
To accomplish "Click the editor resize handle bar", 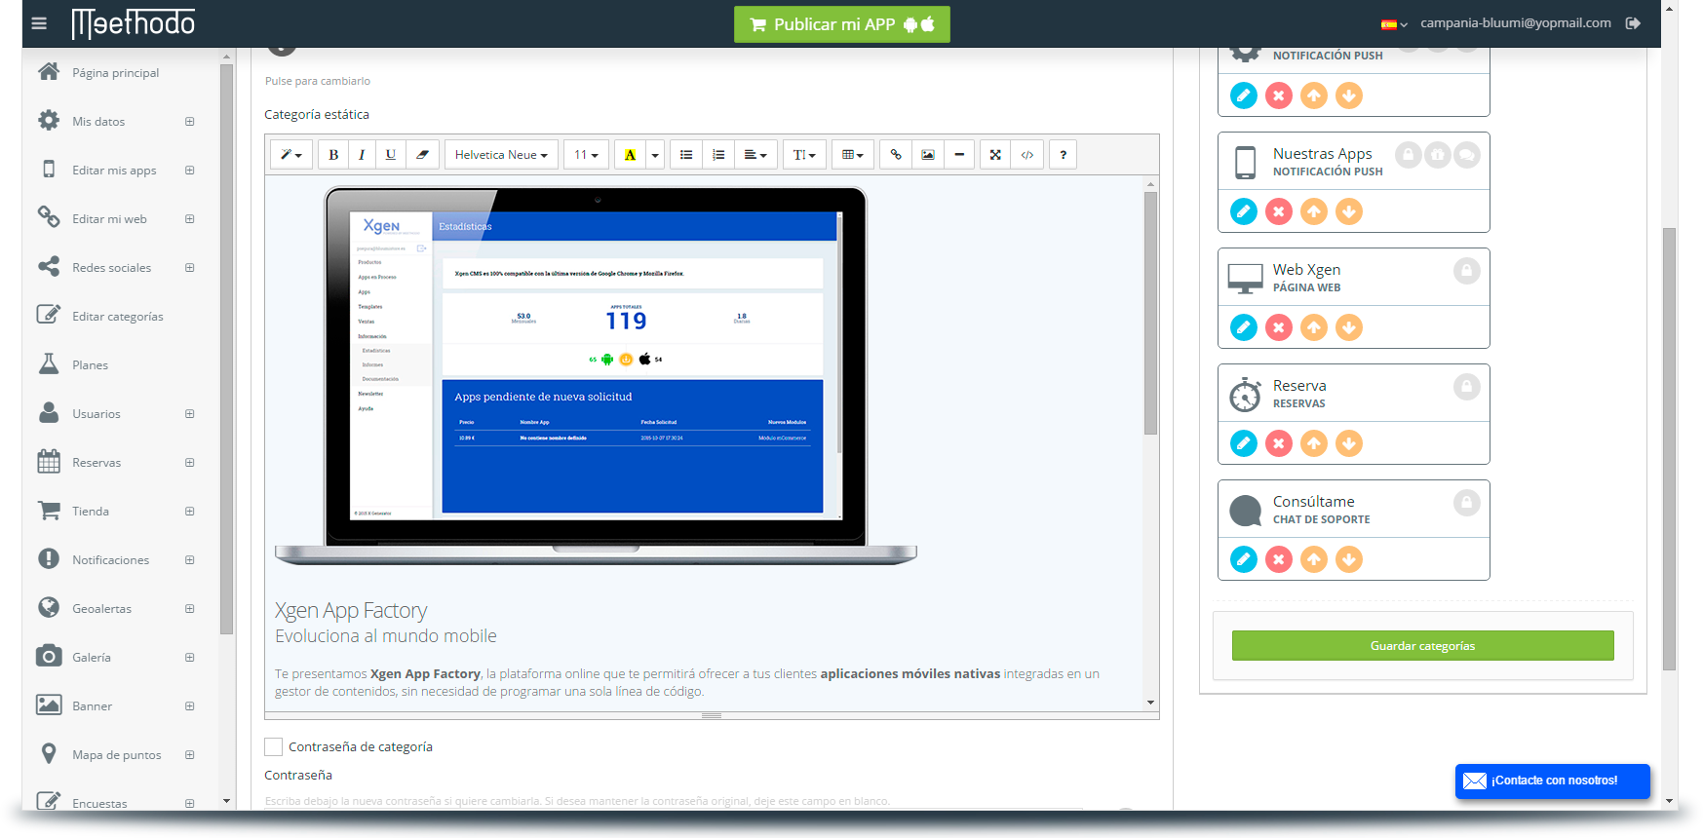I will (x=712, y=715).
